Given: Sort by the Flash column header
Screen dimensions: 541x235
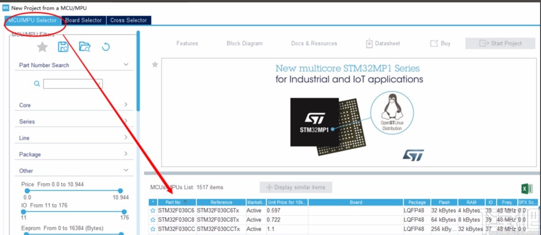Looking at the screenshot, I should click(x=444, y=202).
